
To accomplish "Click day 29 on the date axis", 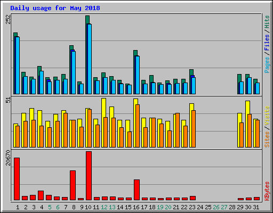I will coord(240,207).
